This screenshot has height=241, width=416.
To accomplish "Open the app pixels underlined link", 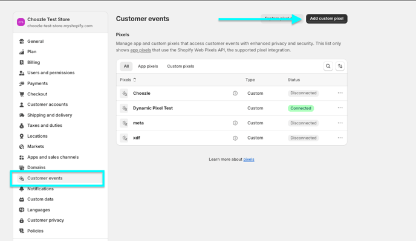I will click(x=141, y=50).
